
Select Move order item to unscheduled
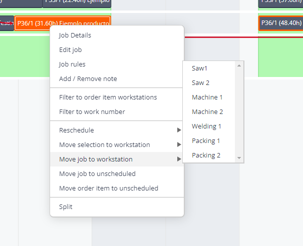(109, 188)
